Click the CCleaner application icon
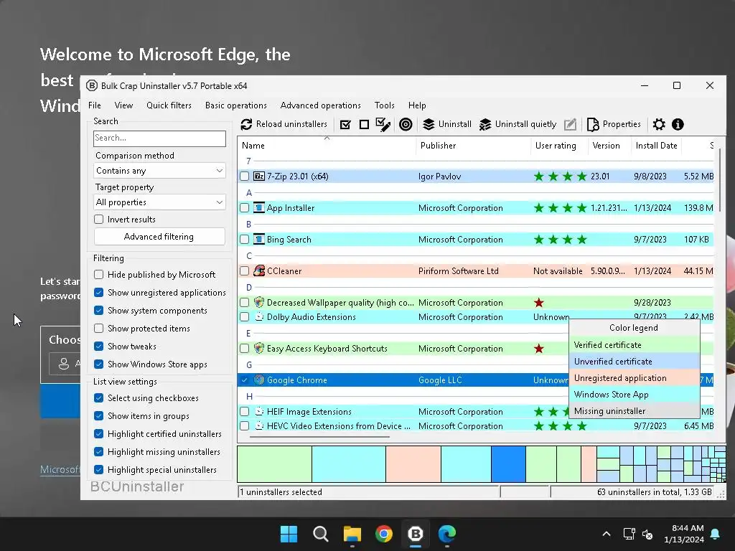 tap(258, 270)
